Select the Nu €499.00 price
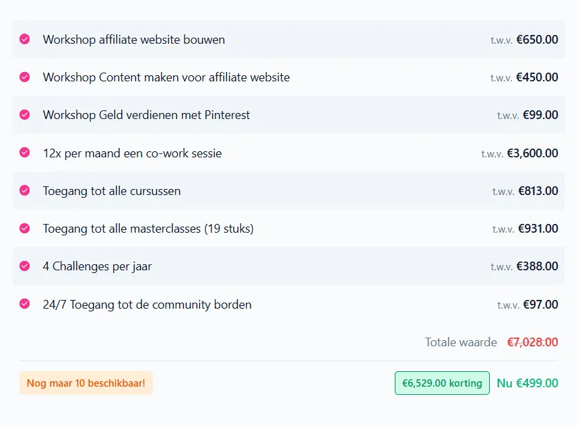This screenshot has height=425, width=580. (527, 383)
